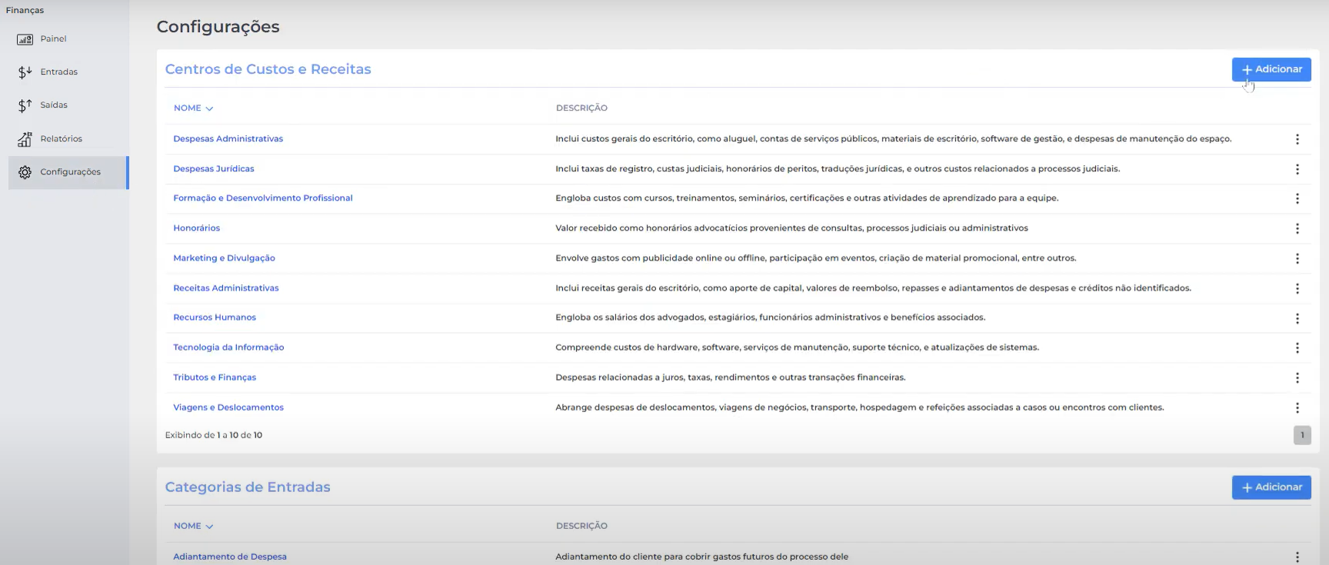The width and height of the screenshot is (1329, 565).
Task: Click description starting 'Inclui taxas de registro'
Action: pos(838,169)
